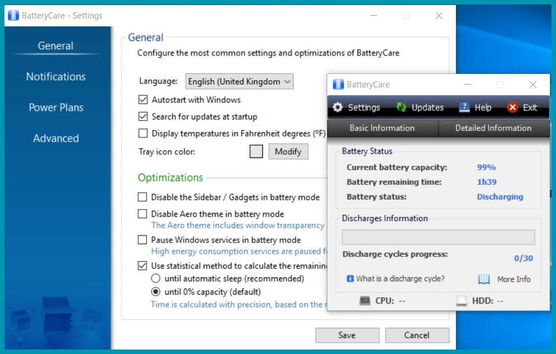556x354 pixels.
Task: Open 'What is a discharge cycle?' link
Action: click(400, 279)
